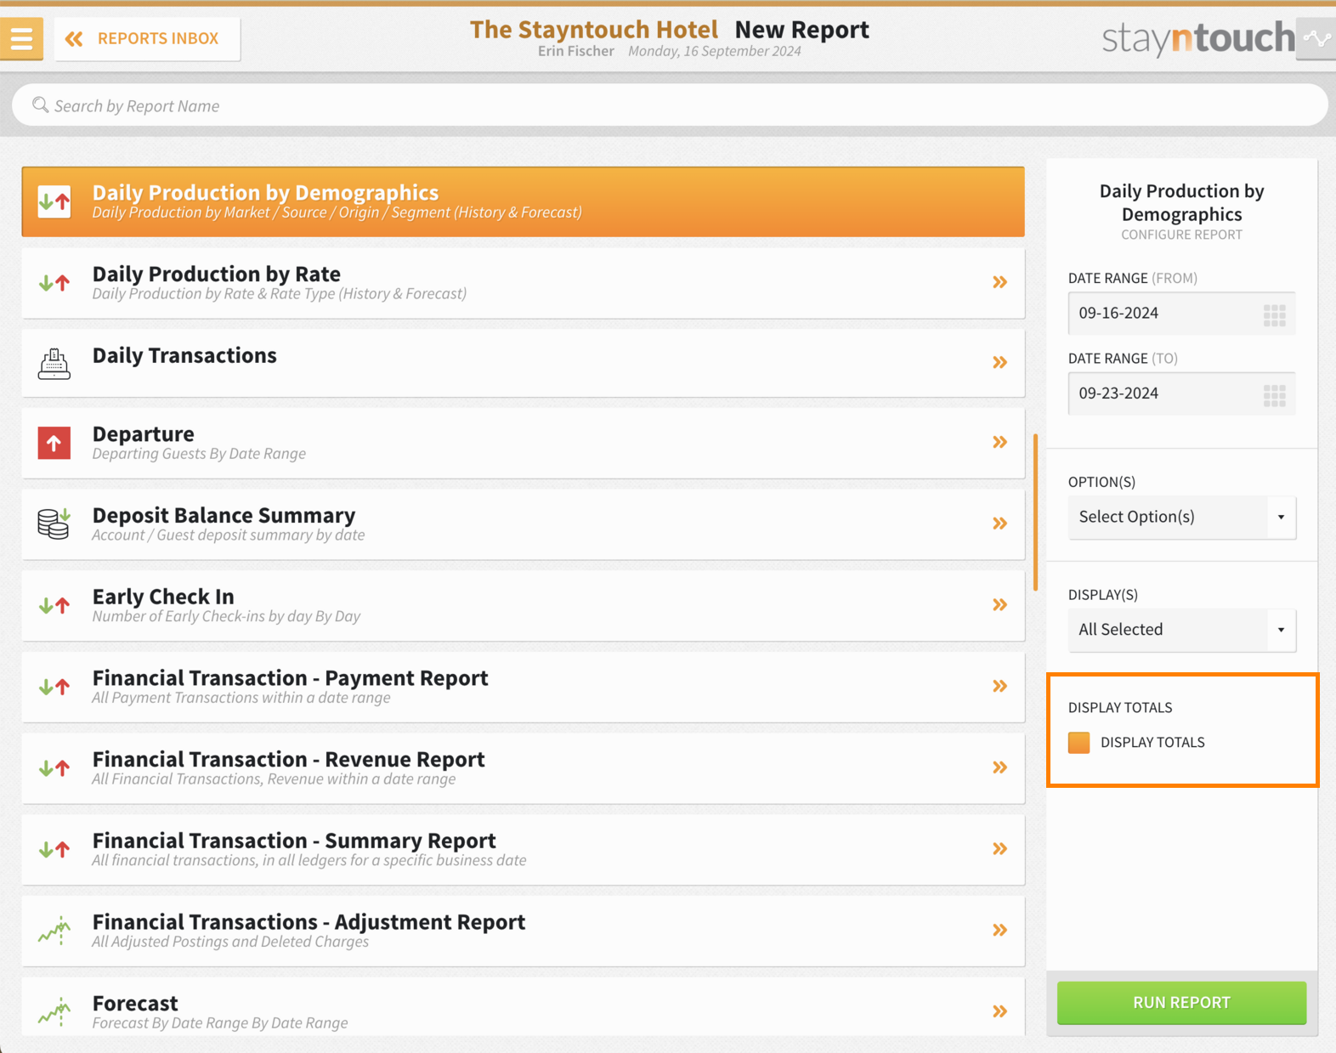Open the calendar icon for To date

[x=1274, y=395]
